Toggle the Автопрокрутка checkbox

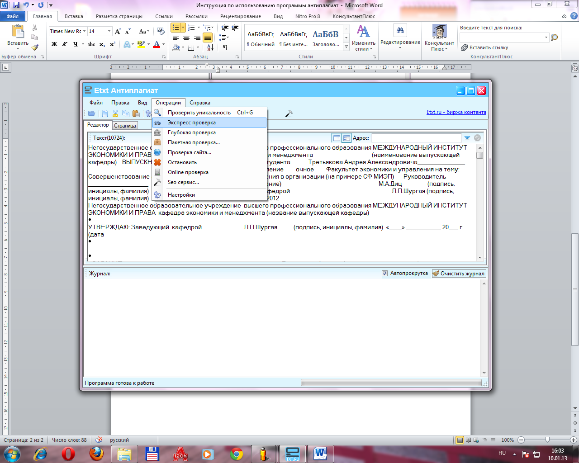coord(384,273)
